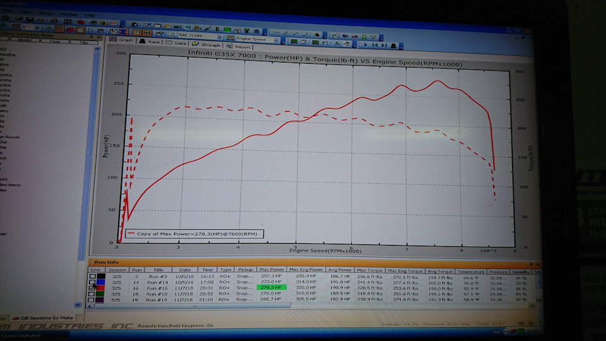The image size is (606, 341).
Task: Open the Help menu
Action: click(90, 15)
